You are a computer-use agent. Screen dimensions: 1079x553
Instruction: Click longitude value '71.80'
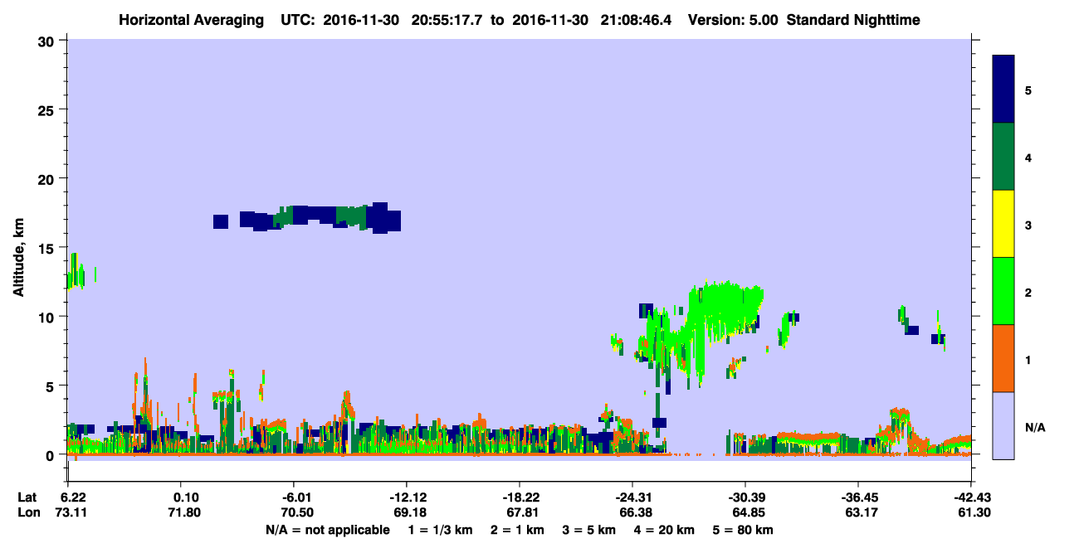pos(186,512)
